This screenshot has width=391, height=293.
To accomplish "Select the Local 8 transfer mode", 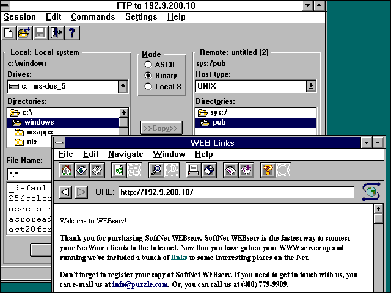I will click(x=163, y=87).
